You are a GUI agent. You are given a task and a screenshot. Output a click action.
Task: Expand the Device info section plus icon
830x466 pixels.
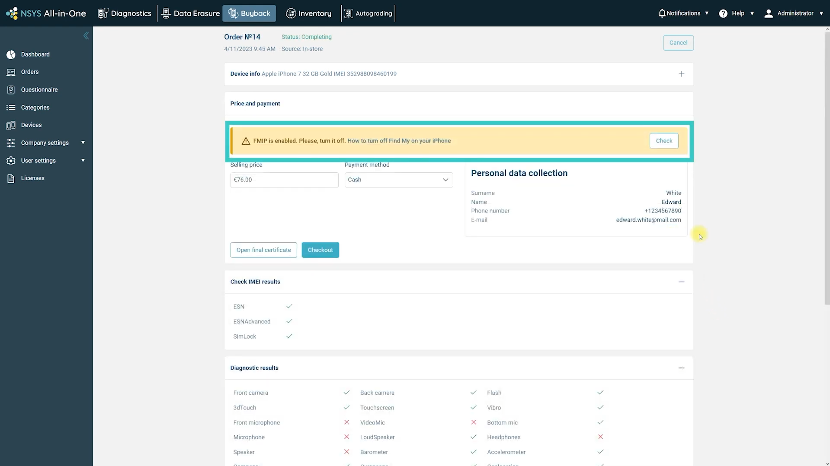pyautogui.click(x=681, y=74)
